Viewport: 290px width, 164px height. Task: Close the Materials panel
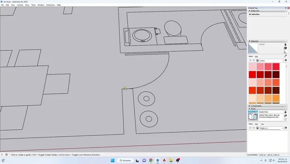(x=286, y=41)
